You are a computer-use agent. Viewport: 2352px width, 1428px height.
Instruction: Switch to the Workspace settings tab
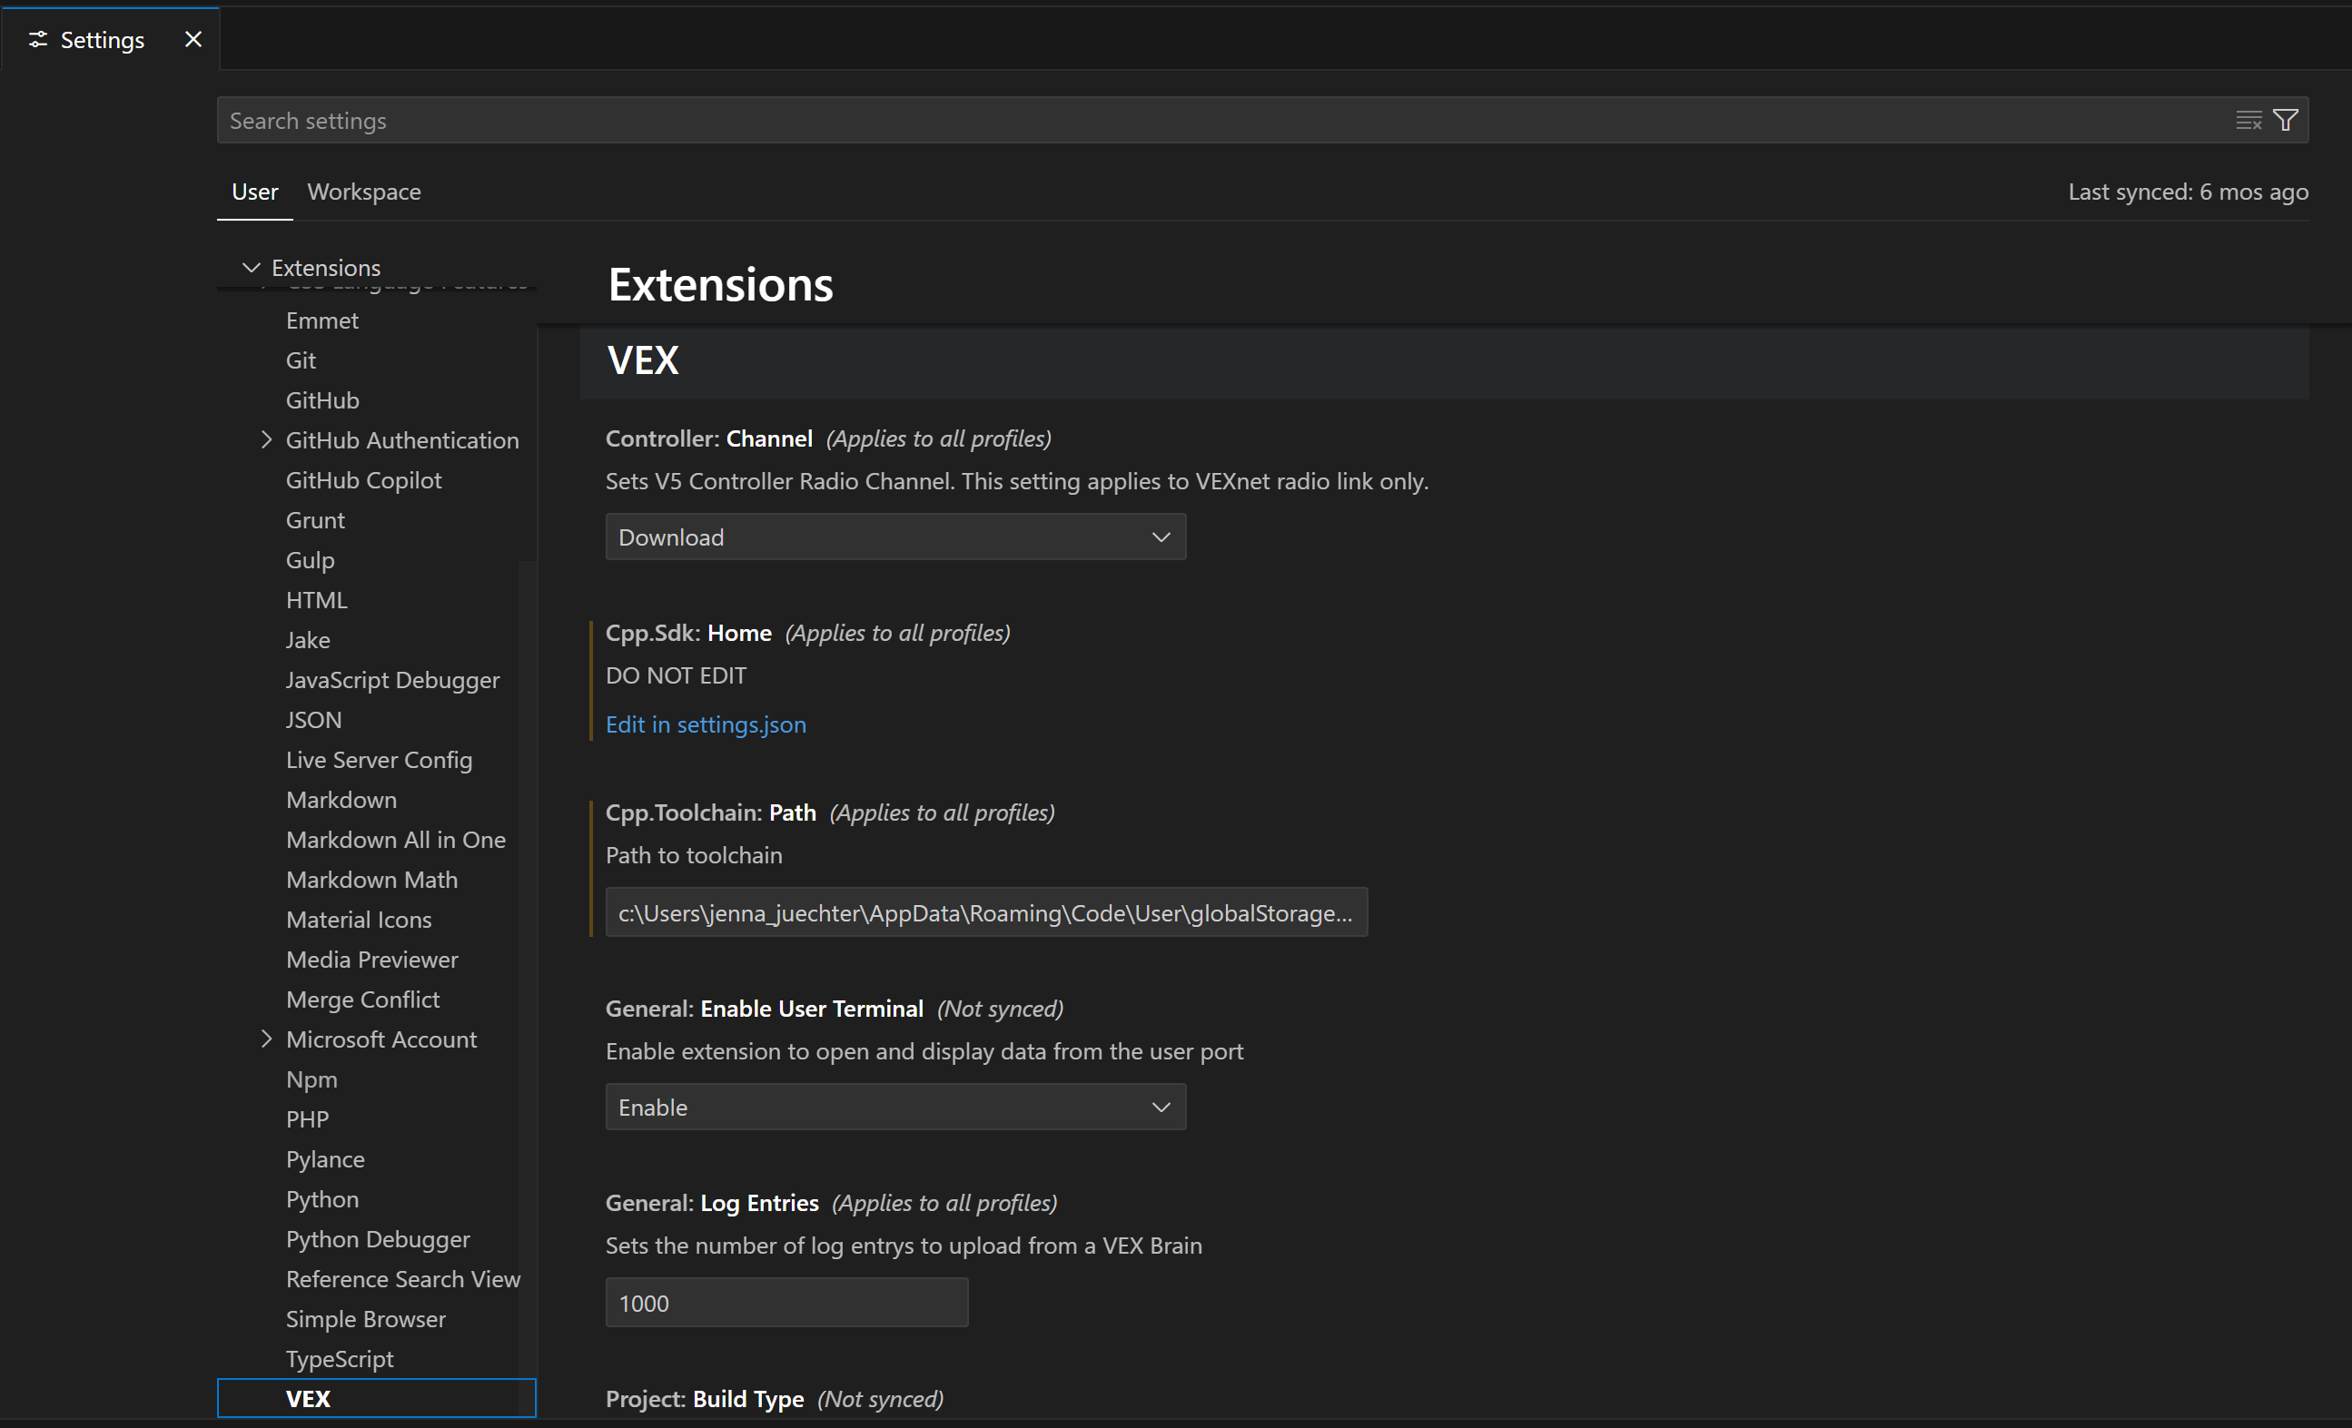tap(363, 191)
